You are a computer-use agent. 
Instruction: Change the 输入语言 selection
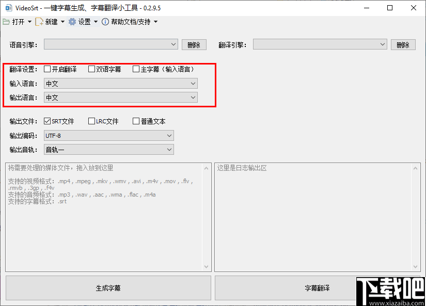pos(193,84)
